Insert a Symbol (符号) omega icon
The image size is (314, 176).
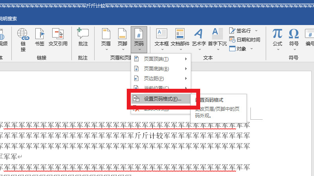coord(294,34)
